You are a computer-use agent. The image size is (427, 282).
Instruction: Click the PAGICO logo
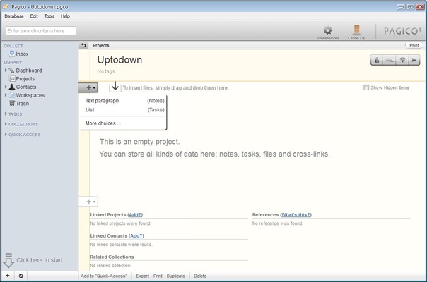point(402,31)
